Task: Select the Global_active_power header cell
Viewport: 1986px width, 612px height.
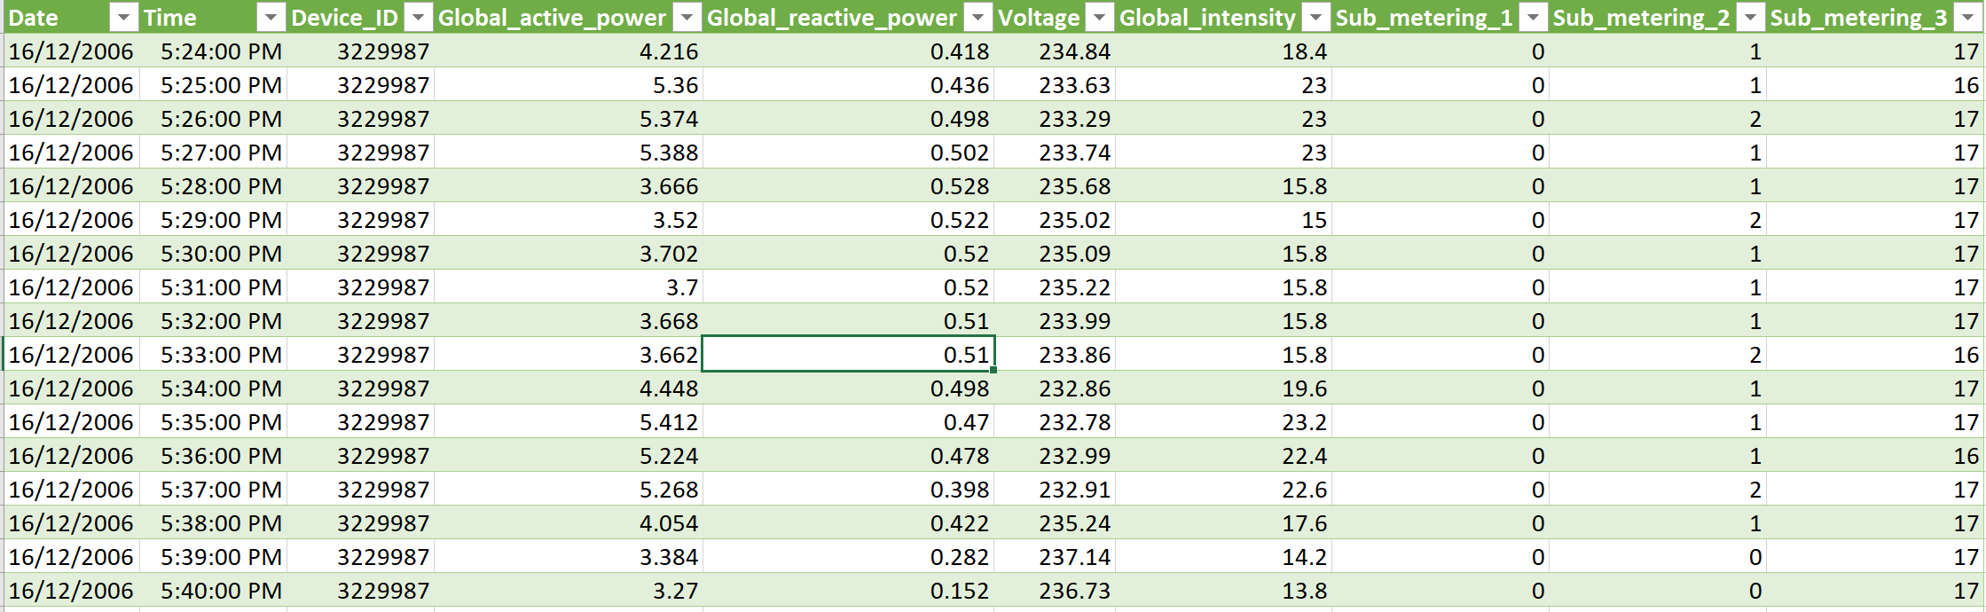Action: [568, 18]
